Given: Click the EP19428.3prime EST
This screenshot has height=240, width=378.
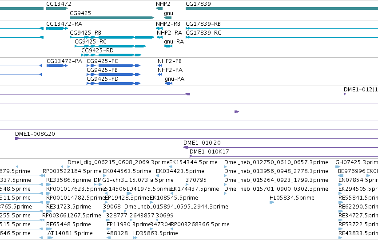Looking at the screenshot, I should (127, 198).
